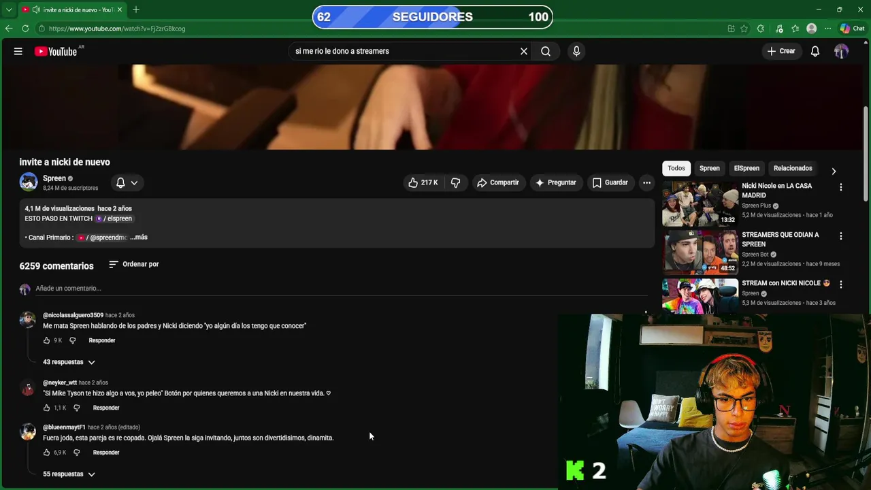Go back in the browser
Screen dimensions: 871x490
(9, 29)
